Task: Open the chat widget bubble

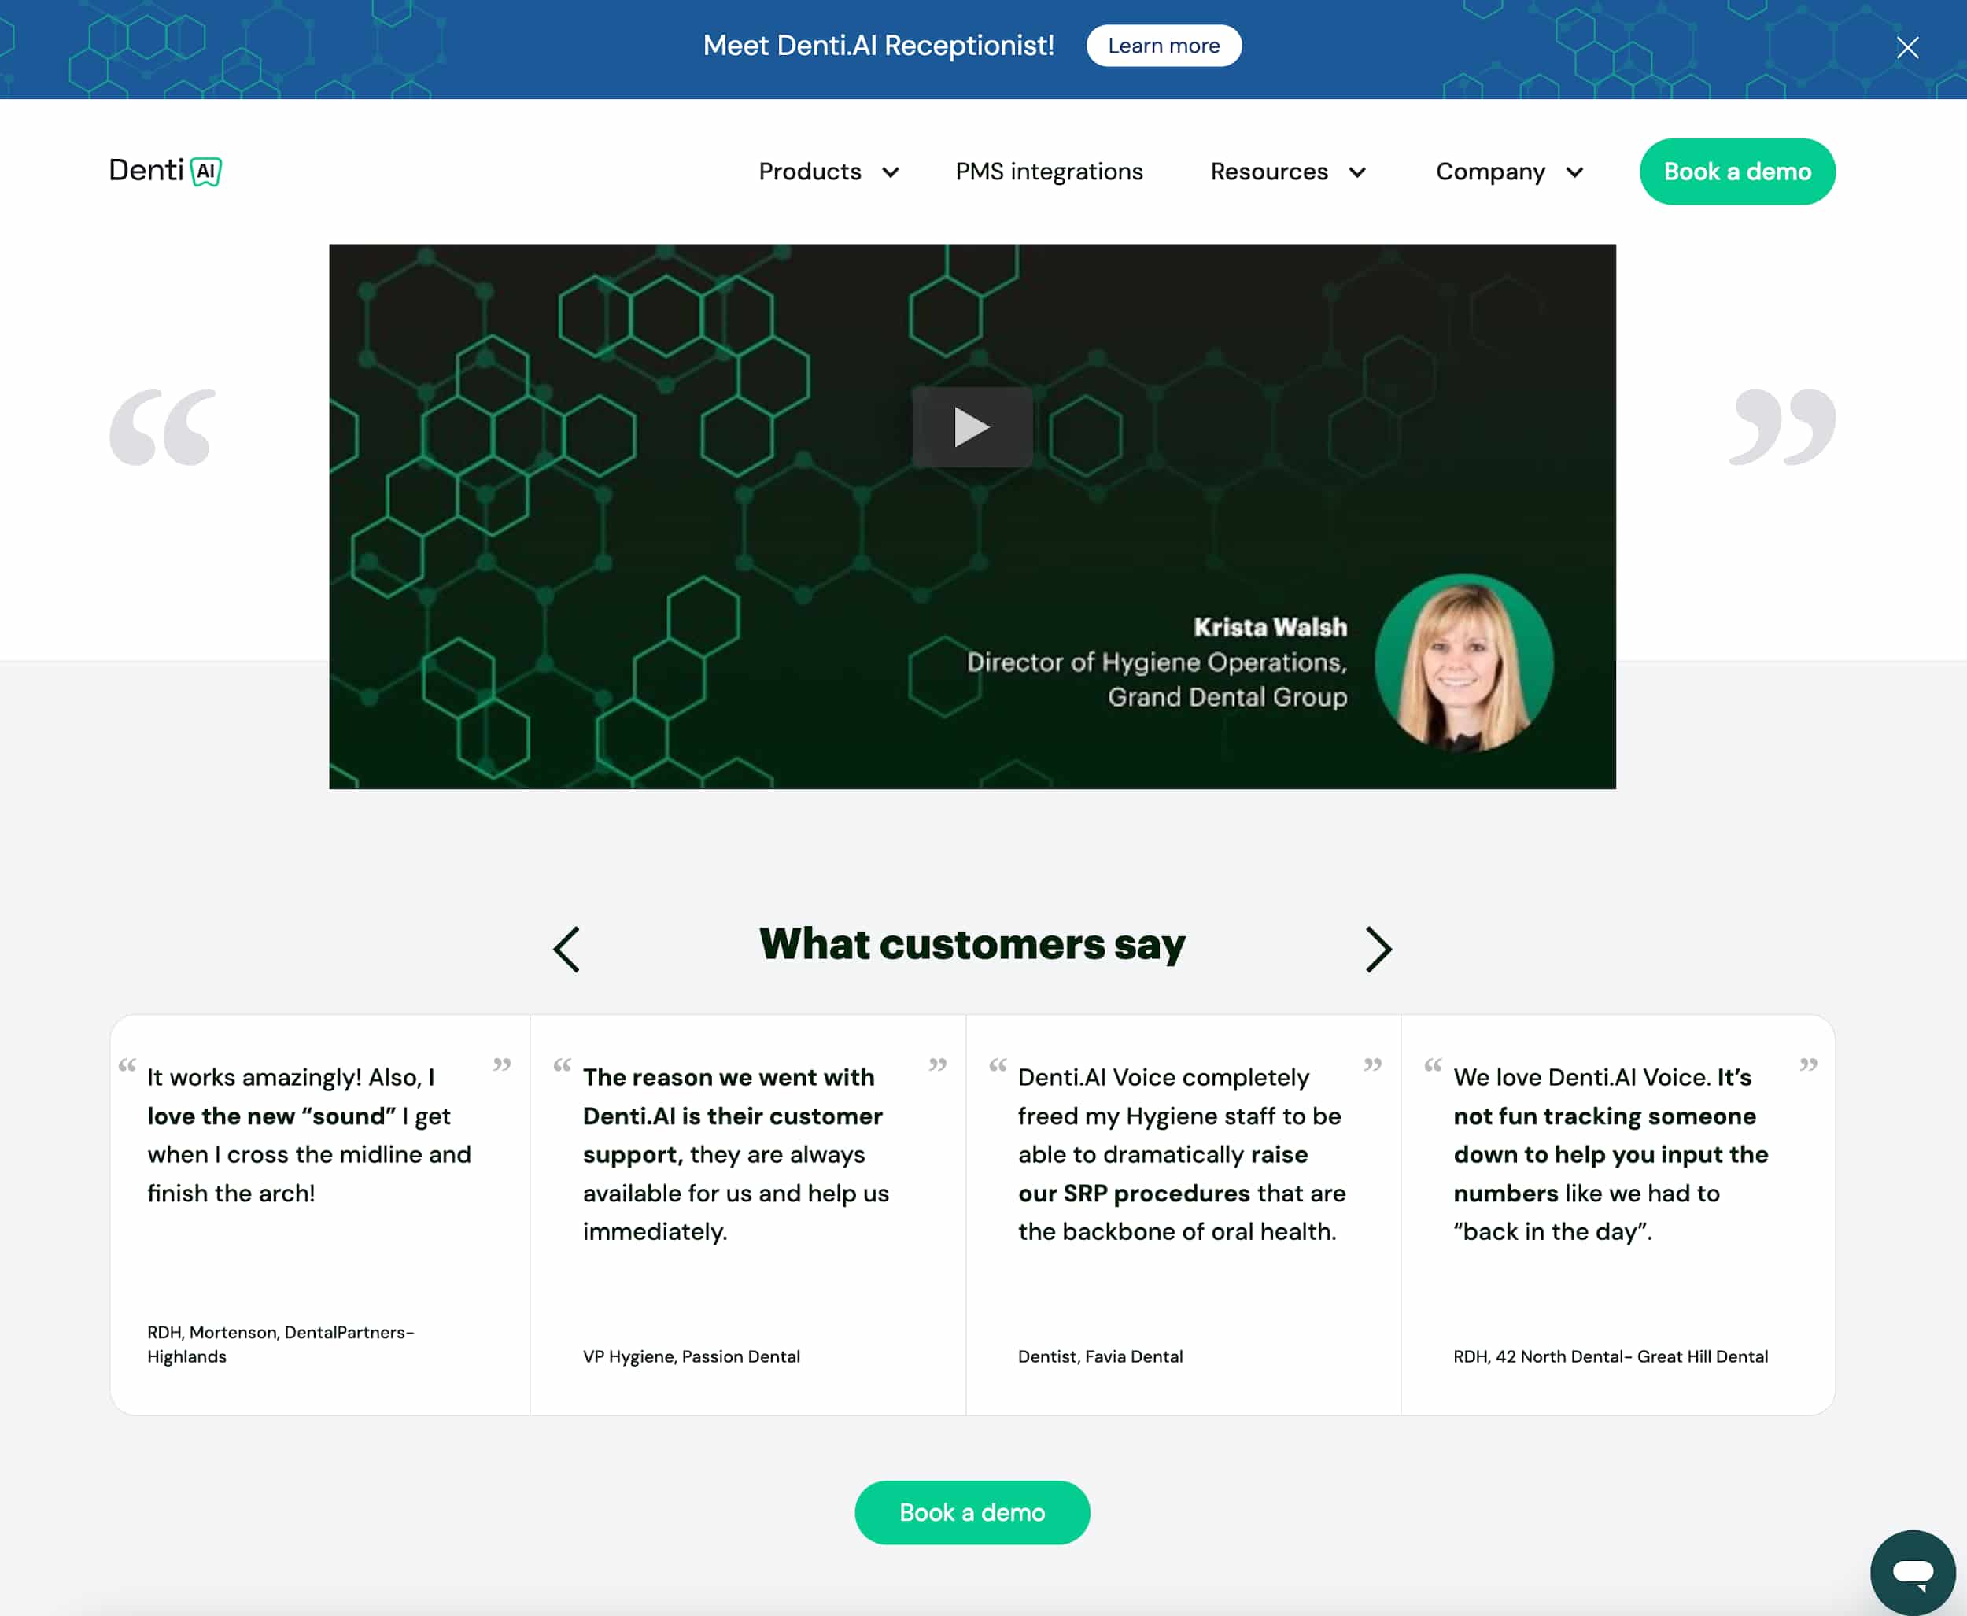Action: pos(1912,1572)
